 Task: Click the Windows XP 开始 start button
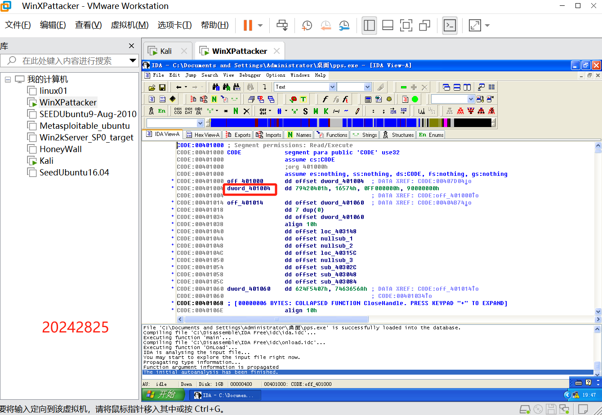(164, 394)
